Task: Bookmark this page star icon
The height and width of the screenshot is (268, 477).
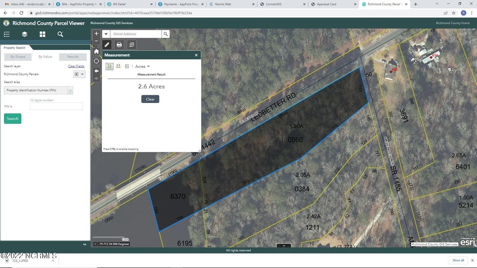Action: [x=454, y=13]
